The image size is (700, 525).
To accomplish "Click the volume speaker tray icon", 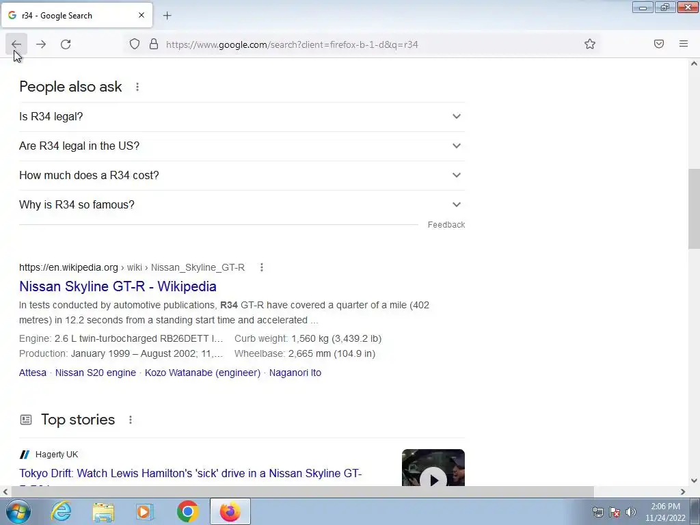I will click(630, 512).
